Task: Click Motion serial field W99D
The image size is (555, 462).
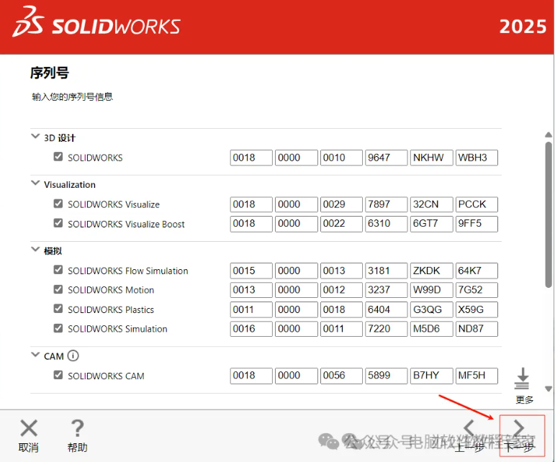Action: pos(431,290)
